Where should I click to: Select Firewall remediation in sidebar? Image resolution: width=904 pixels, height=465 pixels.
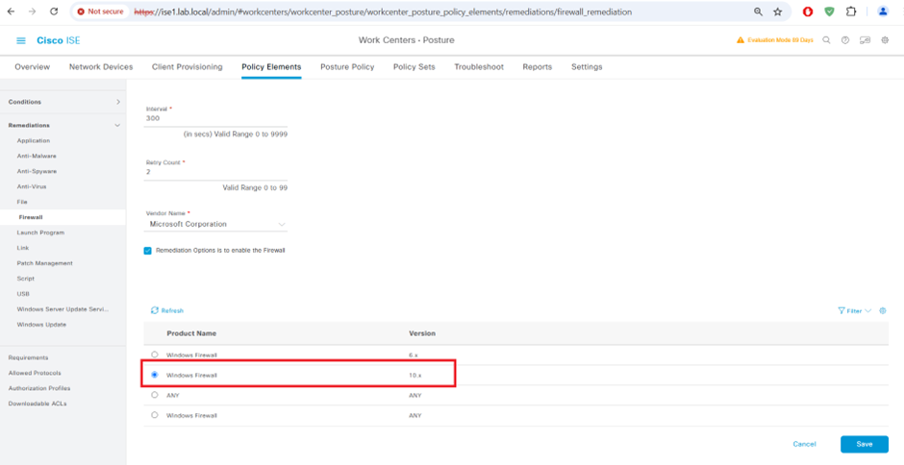tap(31, 217)
